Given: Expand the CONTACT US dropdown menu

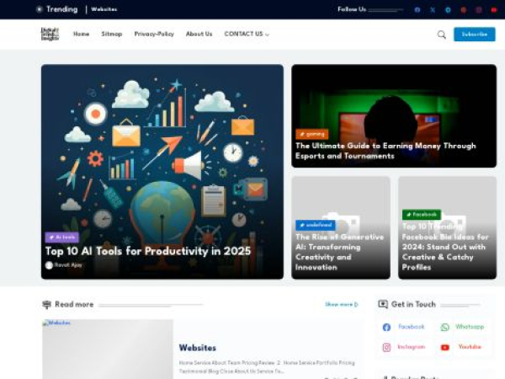Looking at the screenshot, I should pyautogui.click(x=247, y=35).
